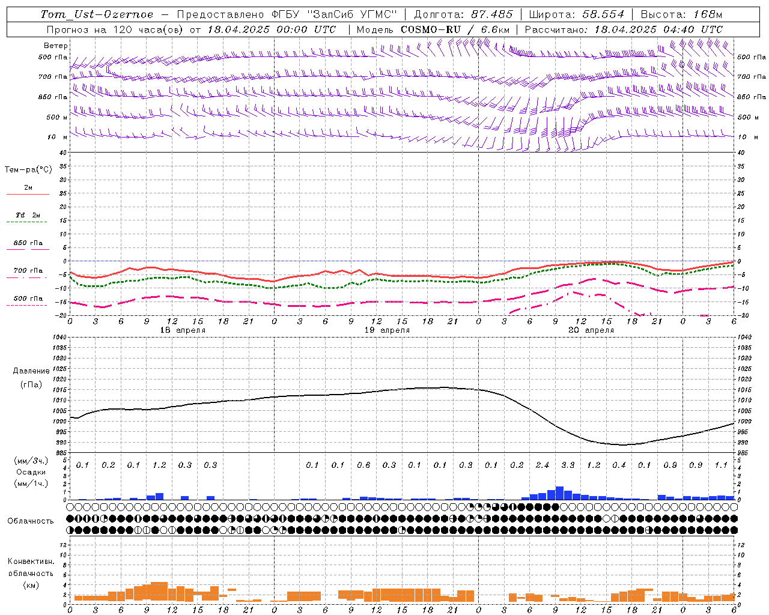Click the 500 гПа temperature legend entry
The width and height of the screenshot is (769, 615).
(28, 298)
